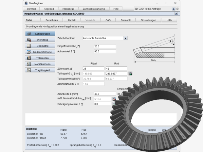Image resolution: width=203 pixels, height=152 pixels.
Task: Expand the Zahnhöhenform dropdown arrow
Action: pos(125,38)
